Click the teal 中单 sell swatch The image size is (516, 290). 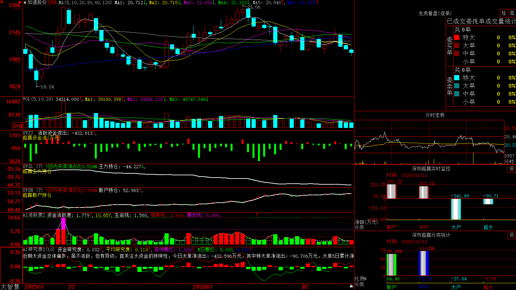(x=457, y=94)
